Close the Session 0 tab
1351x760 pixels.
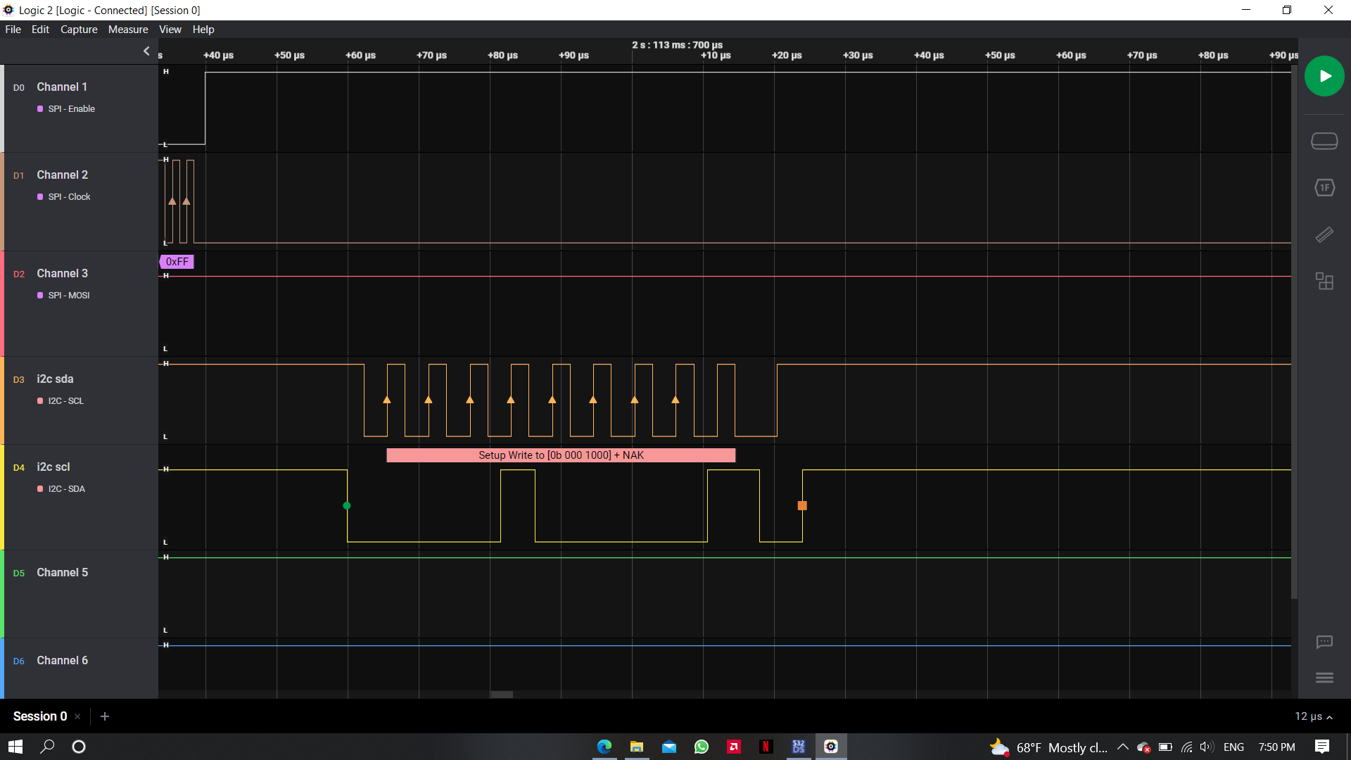77,716
